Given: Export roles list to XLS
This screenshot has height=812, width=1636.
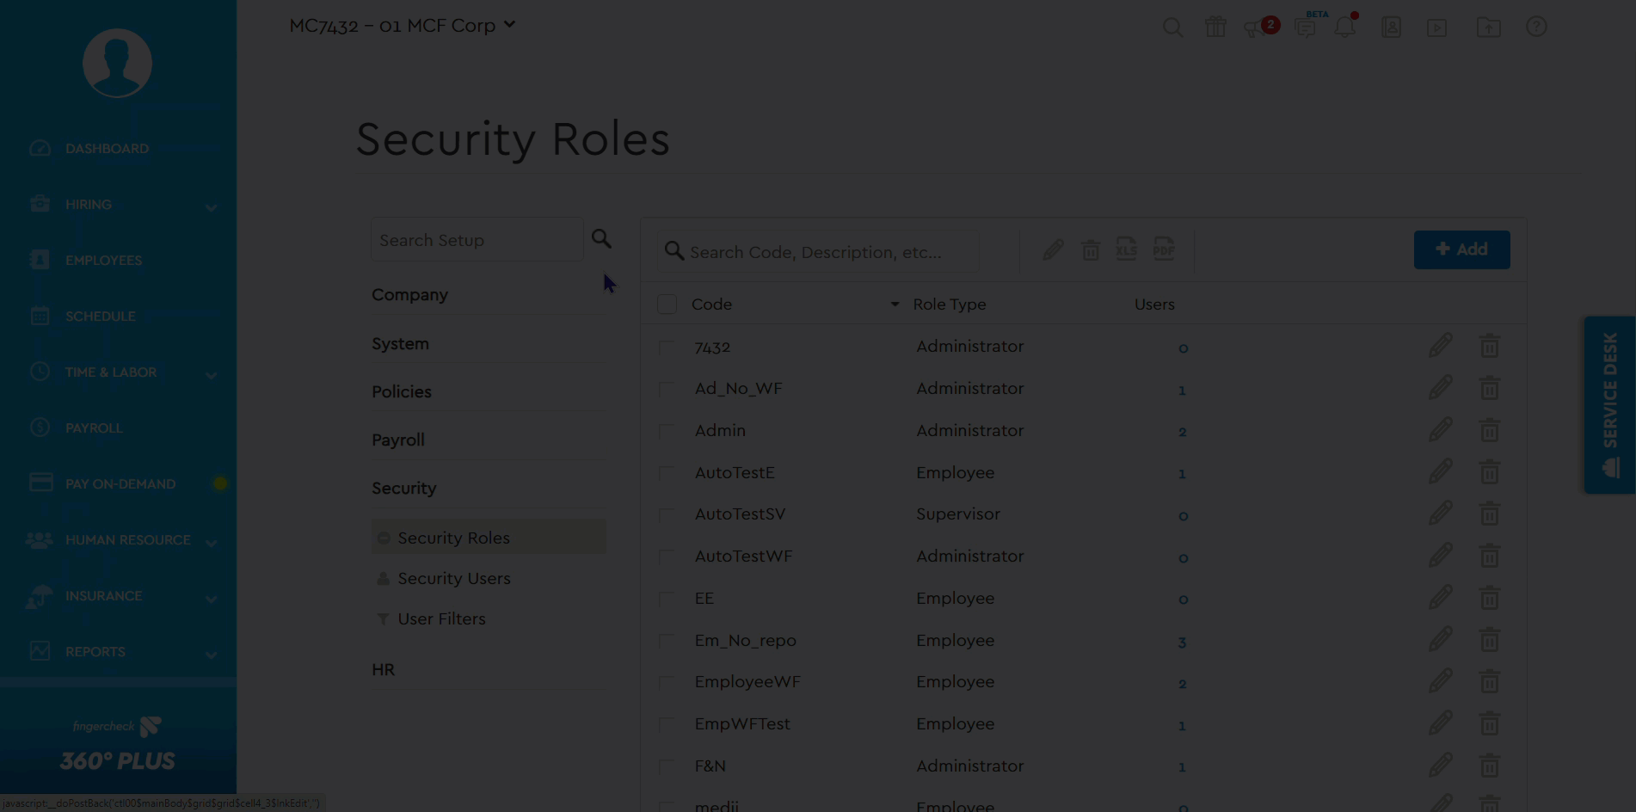Looking at the screenshot, I should click(1127, 250).
